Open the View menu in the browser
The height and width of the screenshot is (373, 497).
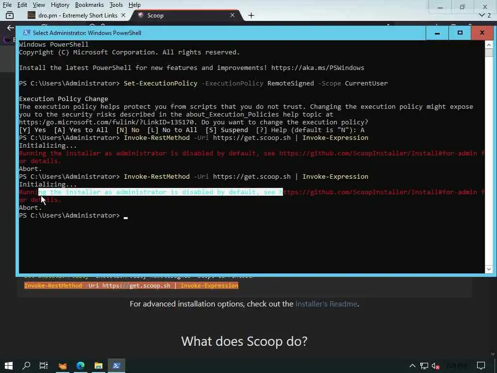click(x=39, y=5)
